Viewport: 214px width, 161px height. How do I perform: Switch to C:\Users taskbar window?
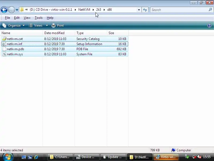tap(60, 157)
